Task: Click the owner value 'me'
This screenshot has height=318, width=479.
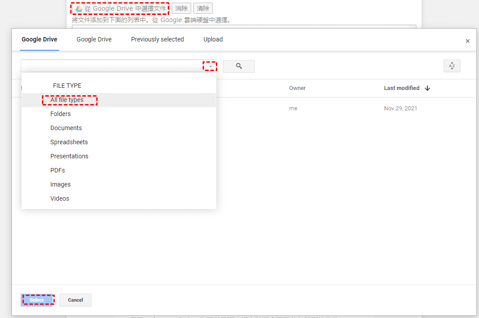Action: pos(293,108)
